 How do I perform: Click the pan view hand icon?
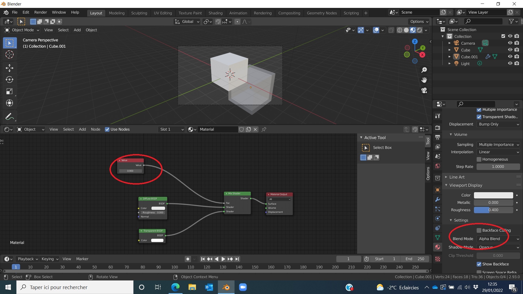424,80
